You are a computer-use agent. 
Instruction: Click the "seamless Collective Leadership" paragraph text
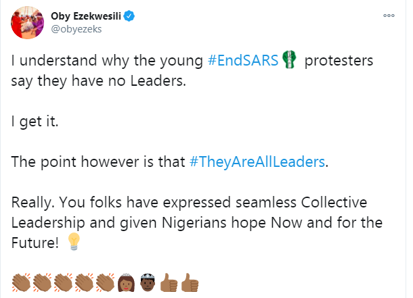click(197, 222)
